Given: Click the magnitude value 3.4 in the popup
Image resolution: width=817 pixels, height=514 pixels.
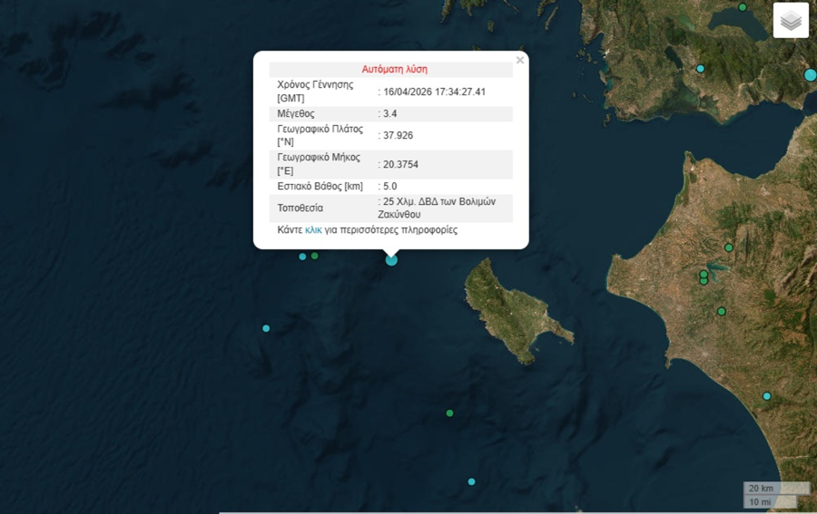Looking at the screenshot, I should coord(390,113).
